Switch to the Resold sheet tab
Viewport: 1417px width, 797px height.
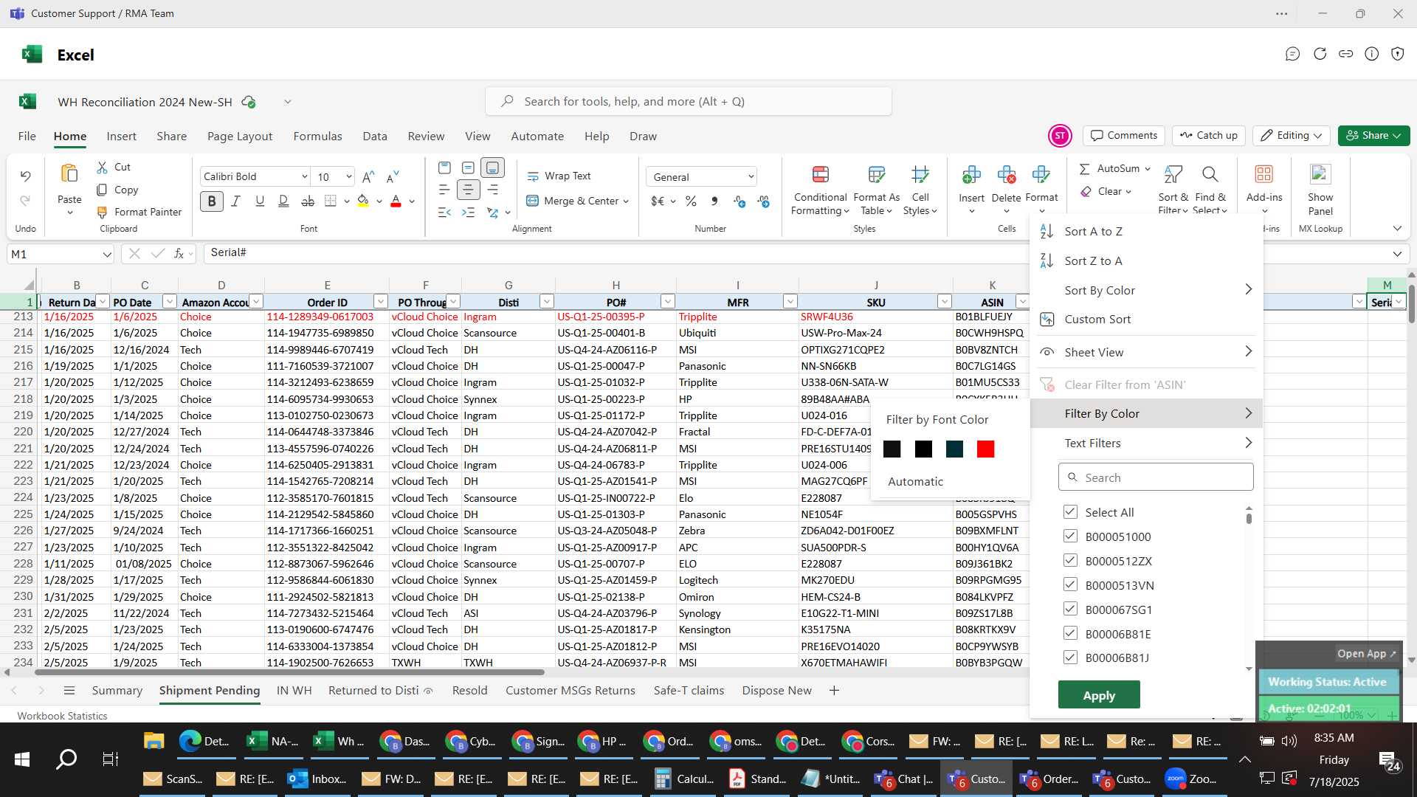click(469, 691)
